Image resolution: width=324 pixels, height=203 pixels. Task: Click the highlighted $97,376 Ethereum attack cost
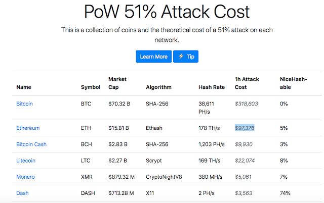[x=245, y=128]
